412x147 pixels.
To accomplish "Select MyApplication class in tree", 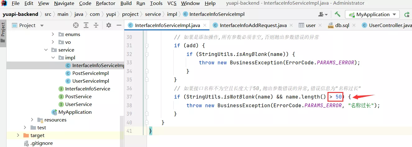I will coord(71,112).
